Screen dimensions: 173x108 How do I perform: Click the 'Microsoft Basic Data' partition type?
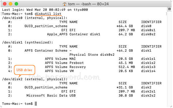(x=47, y=95)
